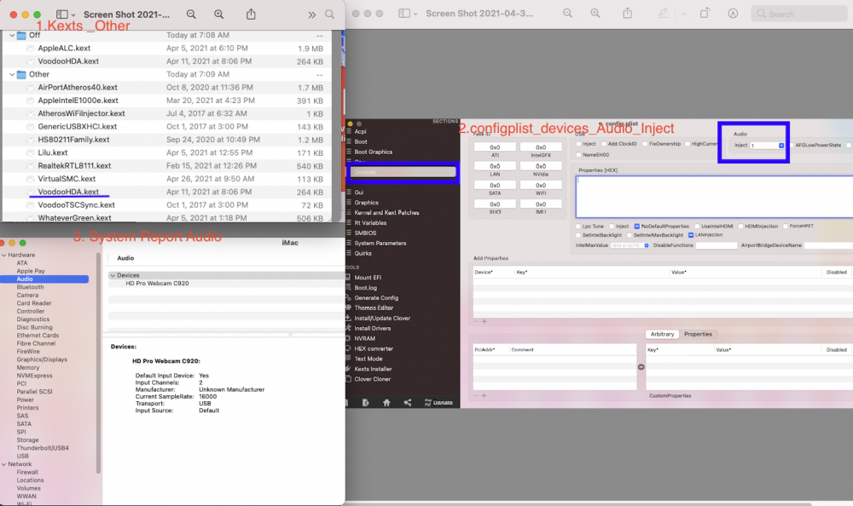Click the Search field in right Preview
The width and height of the screenshot is (853, 506).
click(x=798, y=14)
